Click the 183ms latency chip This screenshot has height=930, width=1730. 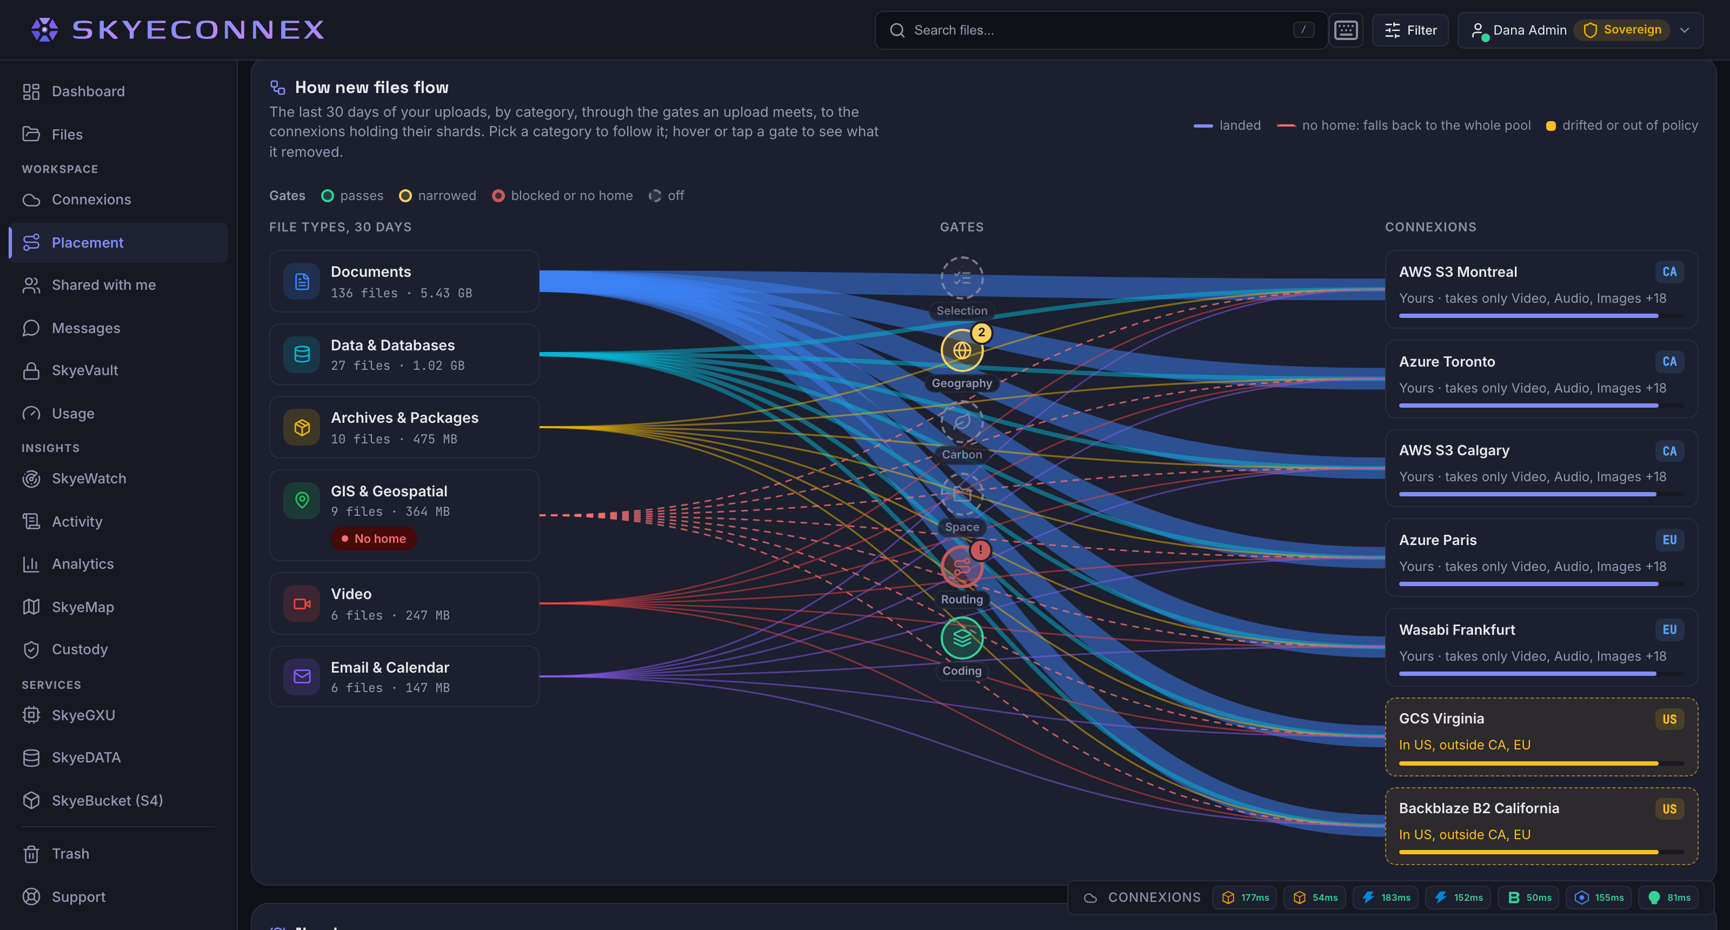pyautogui.click(x=1385, y=898)
